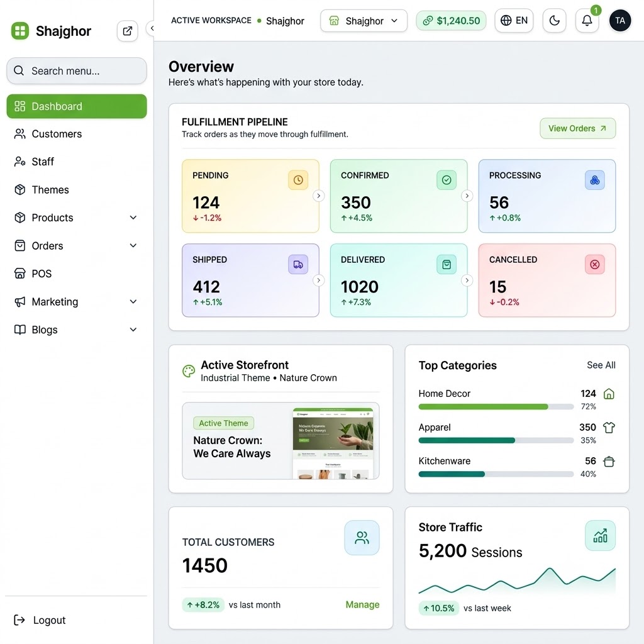Screen dimensions: 644x644
Task: Open the EN language selector
Action: pyautogui.click(x=514, y=21)
